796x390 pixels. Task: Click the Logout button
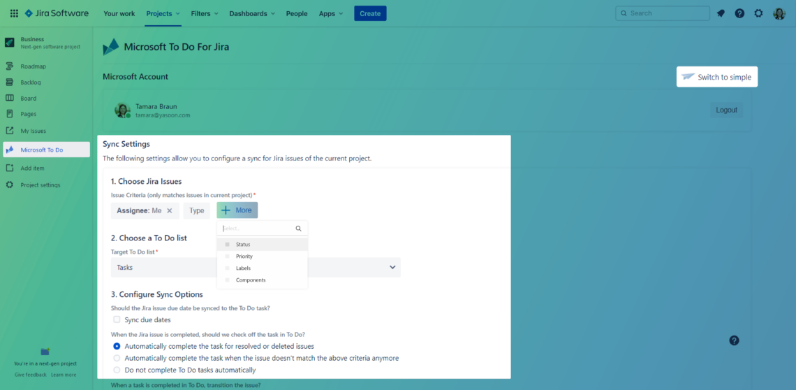pyautogui.click(x=726, y=110)
